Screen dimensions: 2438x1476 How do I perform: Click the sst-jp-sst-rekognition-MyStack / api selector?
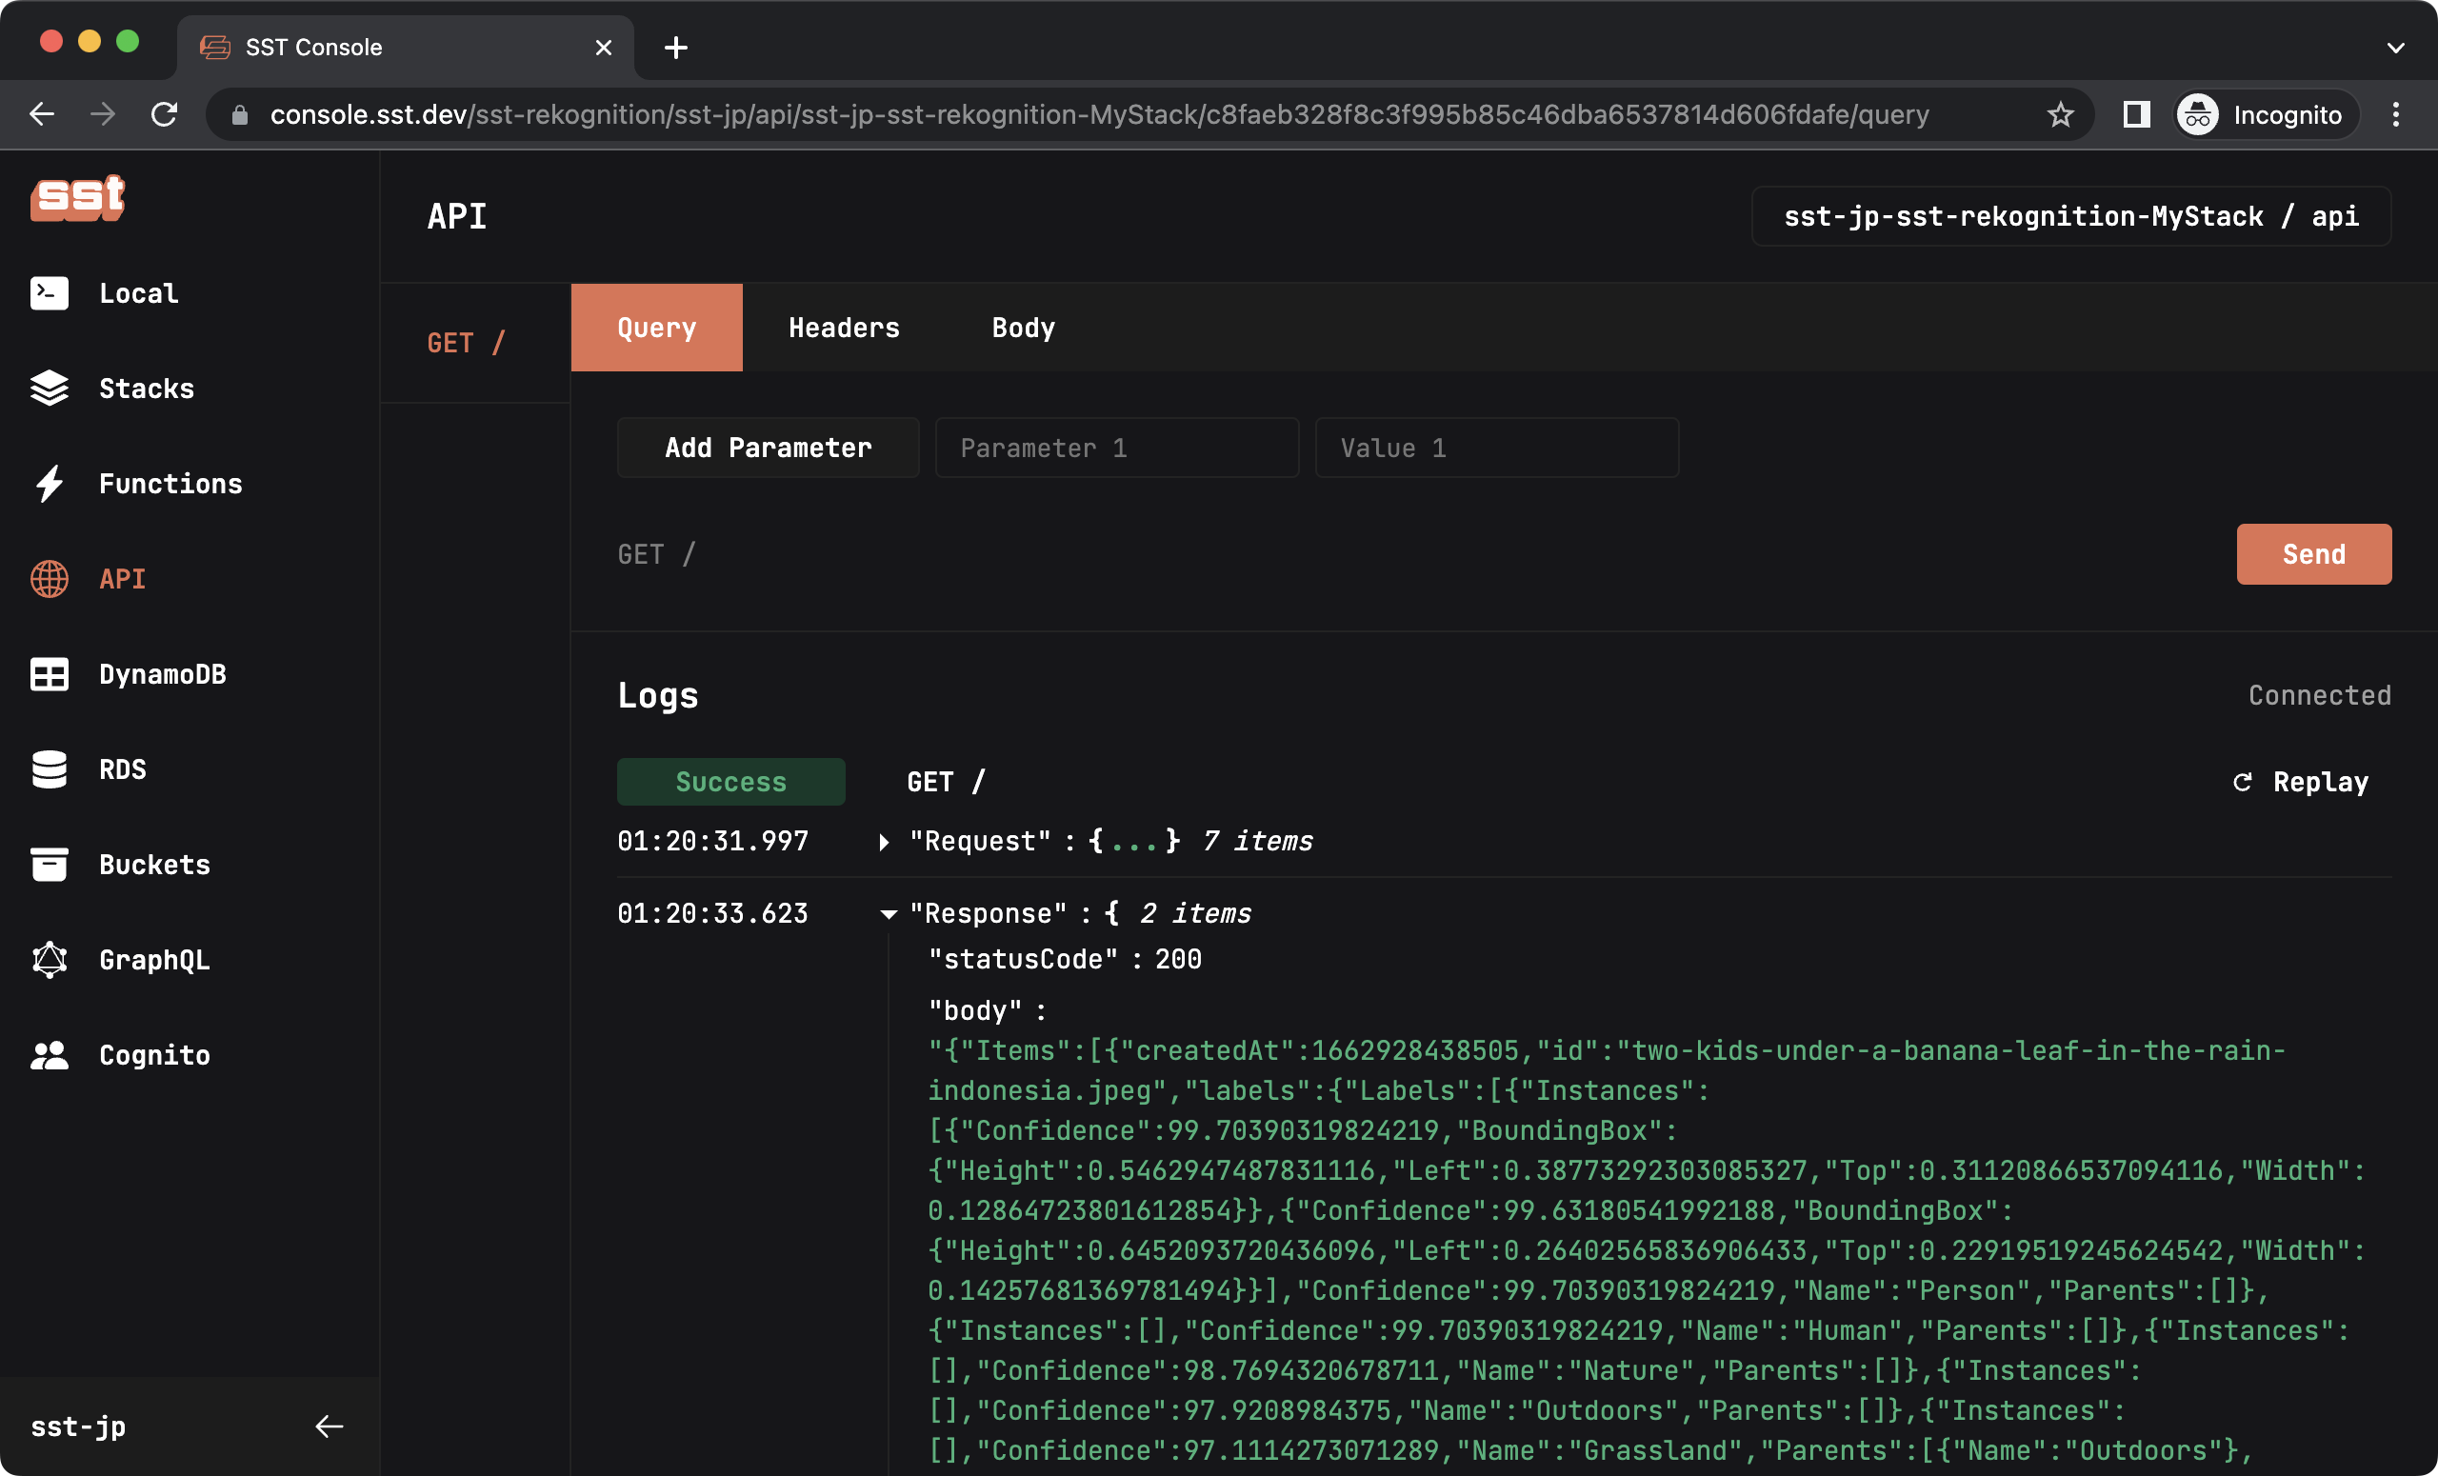pos(2071,217)
